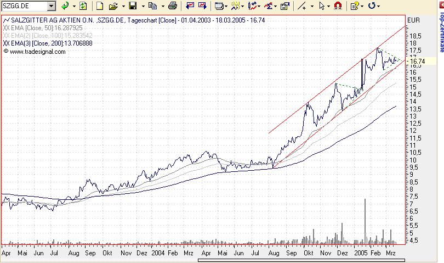Screen dimensions: 444x263
Task: Click the 2004 label on time axis
Action: [158, 253]
